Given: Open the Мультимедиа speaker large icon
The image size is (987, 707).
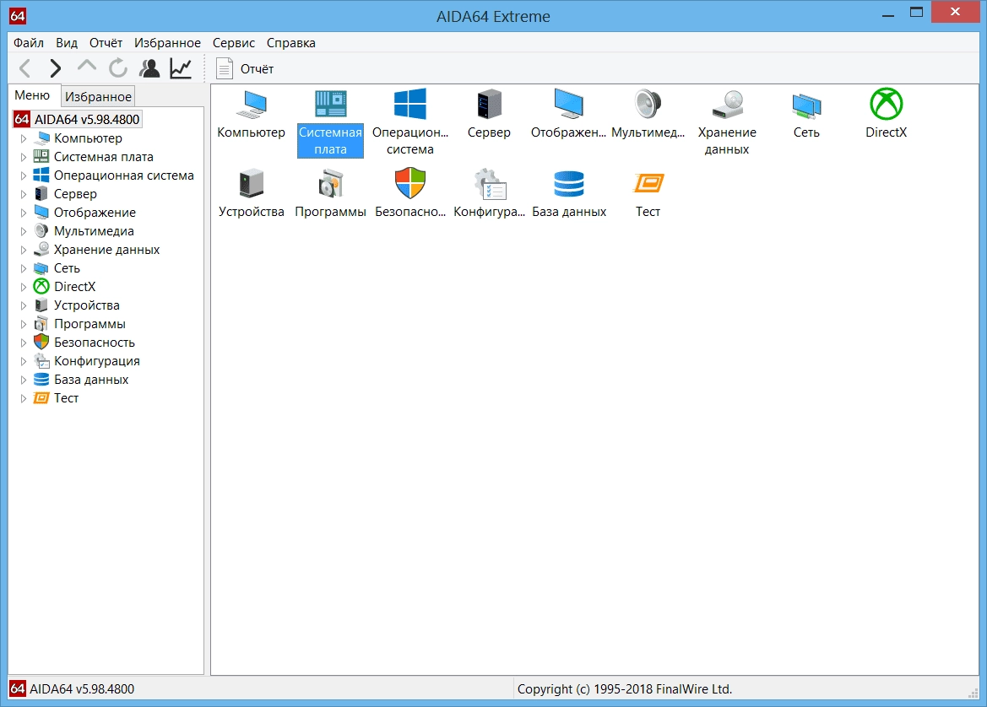Looking at the screenshot, I should point(648,114).
